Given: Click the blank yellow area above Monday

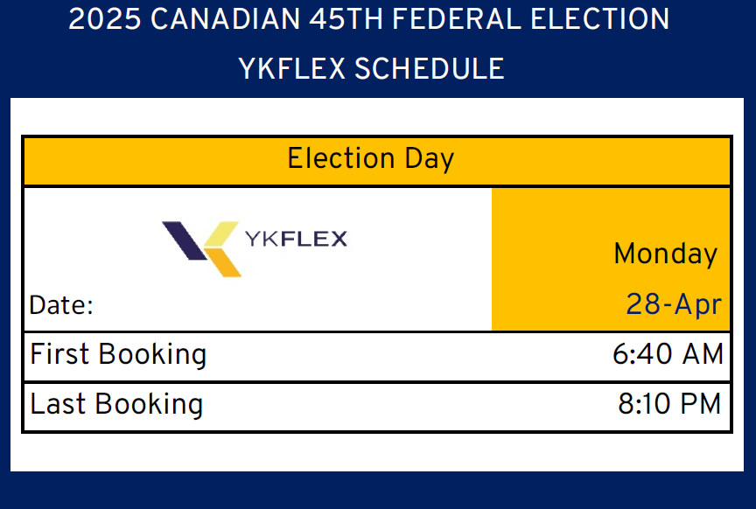Looking at the screenshot, I should 611,212.
